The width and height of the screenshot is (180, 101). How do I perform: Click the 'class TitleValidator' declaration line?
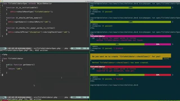12,59
